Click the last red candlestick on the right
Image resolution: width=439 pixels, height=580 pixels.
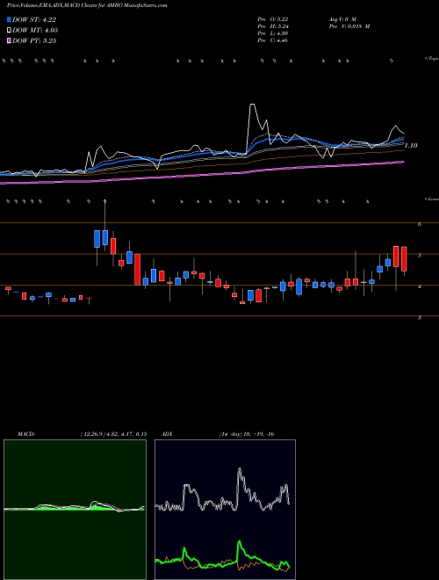pos(404,259)
